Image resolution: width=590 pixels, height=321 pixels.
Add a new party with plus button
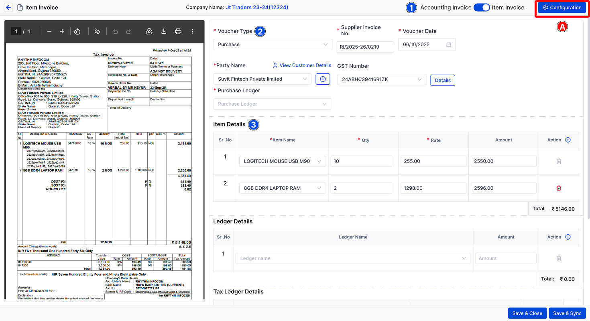(323, 79)
